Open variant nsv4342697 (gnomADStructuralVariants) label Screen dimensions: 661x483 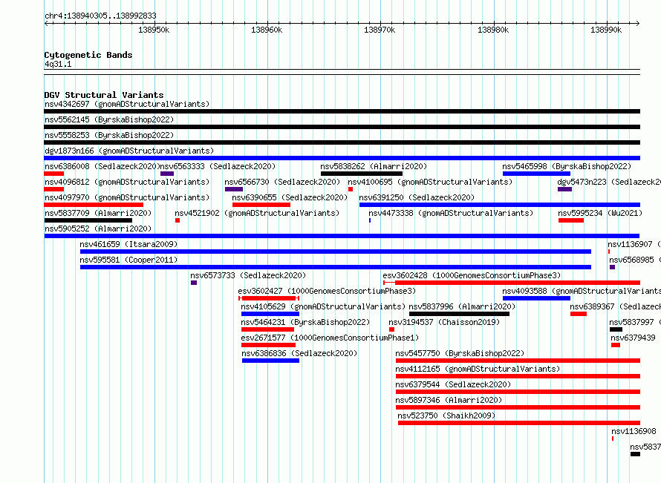tap(127, 104)
